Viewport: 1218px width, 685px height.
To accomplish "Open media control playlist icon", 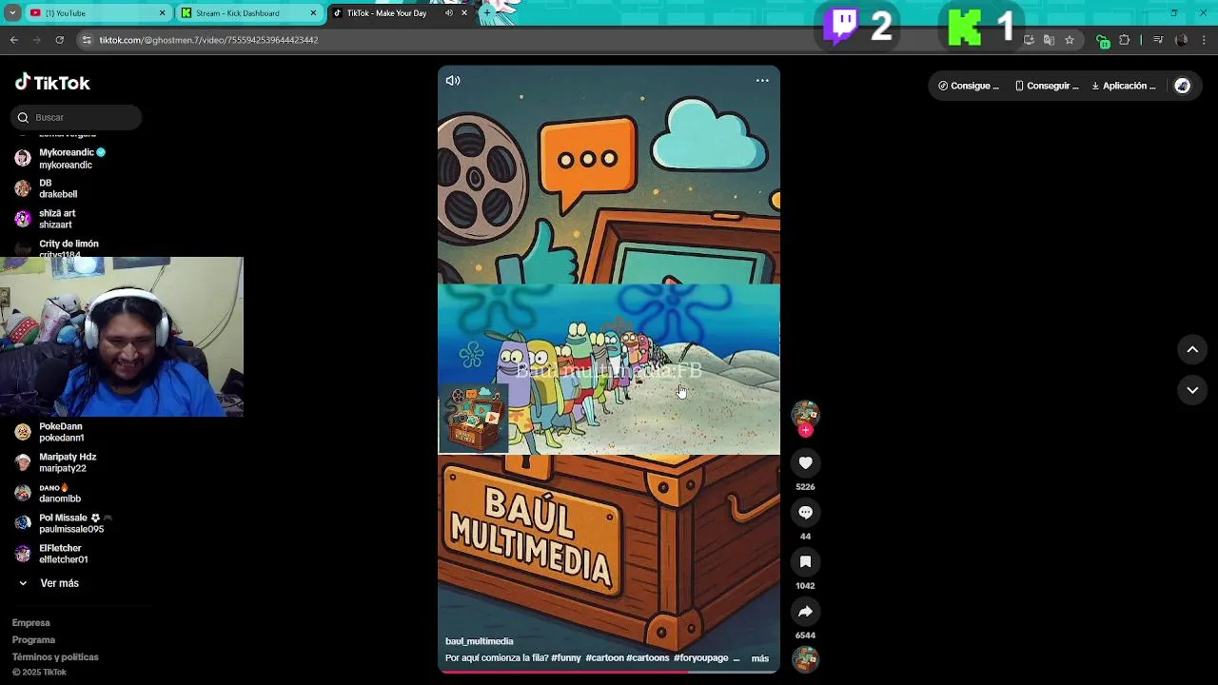I will pos(1158,40).
